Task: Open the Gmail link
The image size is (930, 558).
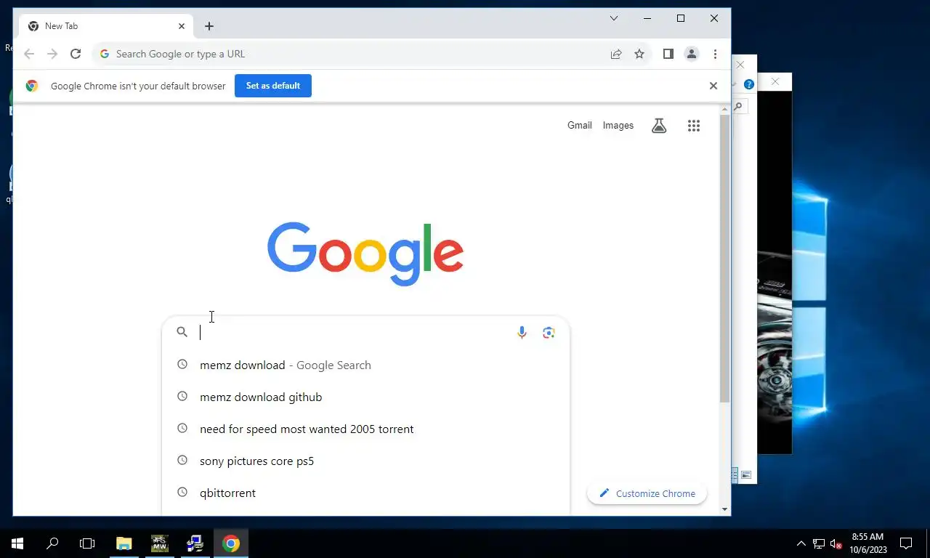Action: pyautogui.click(x=580, y=126)
